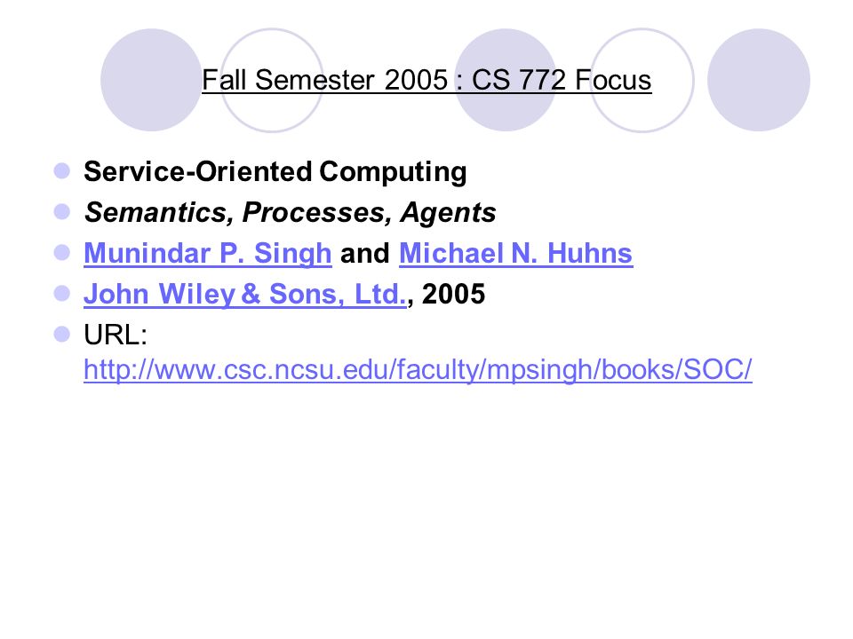The height and width of the screenshot is (639, 853).
Task: Click the word 'and' between author names
Action: (x=365, y=253)
